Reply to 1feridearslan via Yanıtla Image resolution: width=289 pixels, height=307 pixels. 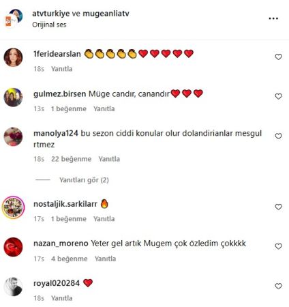tap(61, 69)
